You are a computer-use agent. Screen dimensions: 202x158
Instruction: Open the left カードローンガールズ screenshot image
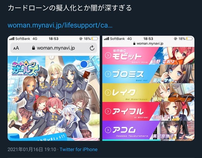tap(53, 88)
